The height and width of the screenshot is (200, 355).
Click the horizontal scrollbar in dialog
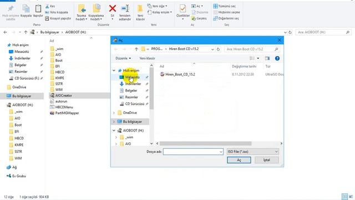coord(205,143)
